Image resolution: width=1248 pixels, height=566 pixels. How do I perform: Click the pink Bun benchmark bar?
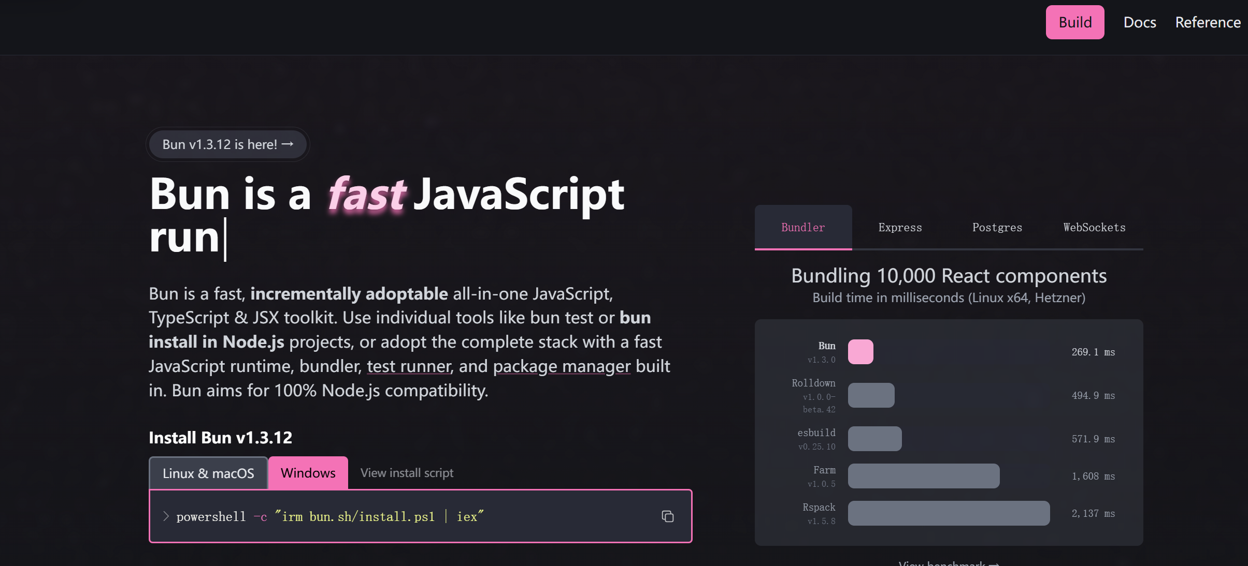pyautogui.click(x=860, y=352)
